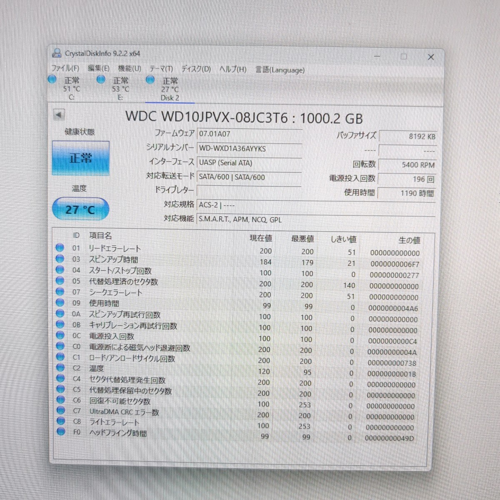Click status icon of C6 回復不可能セクタ数 row
The image size is (500, 500).
click(60, 400)
